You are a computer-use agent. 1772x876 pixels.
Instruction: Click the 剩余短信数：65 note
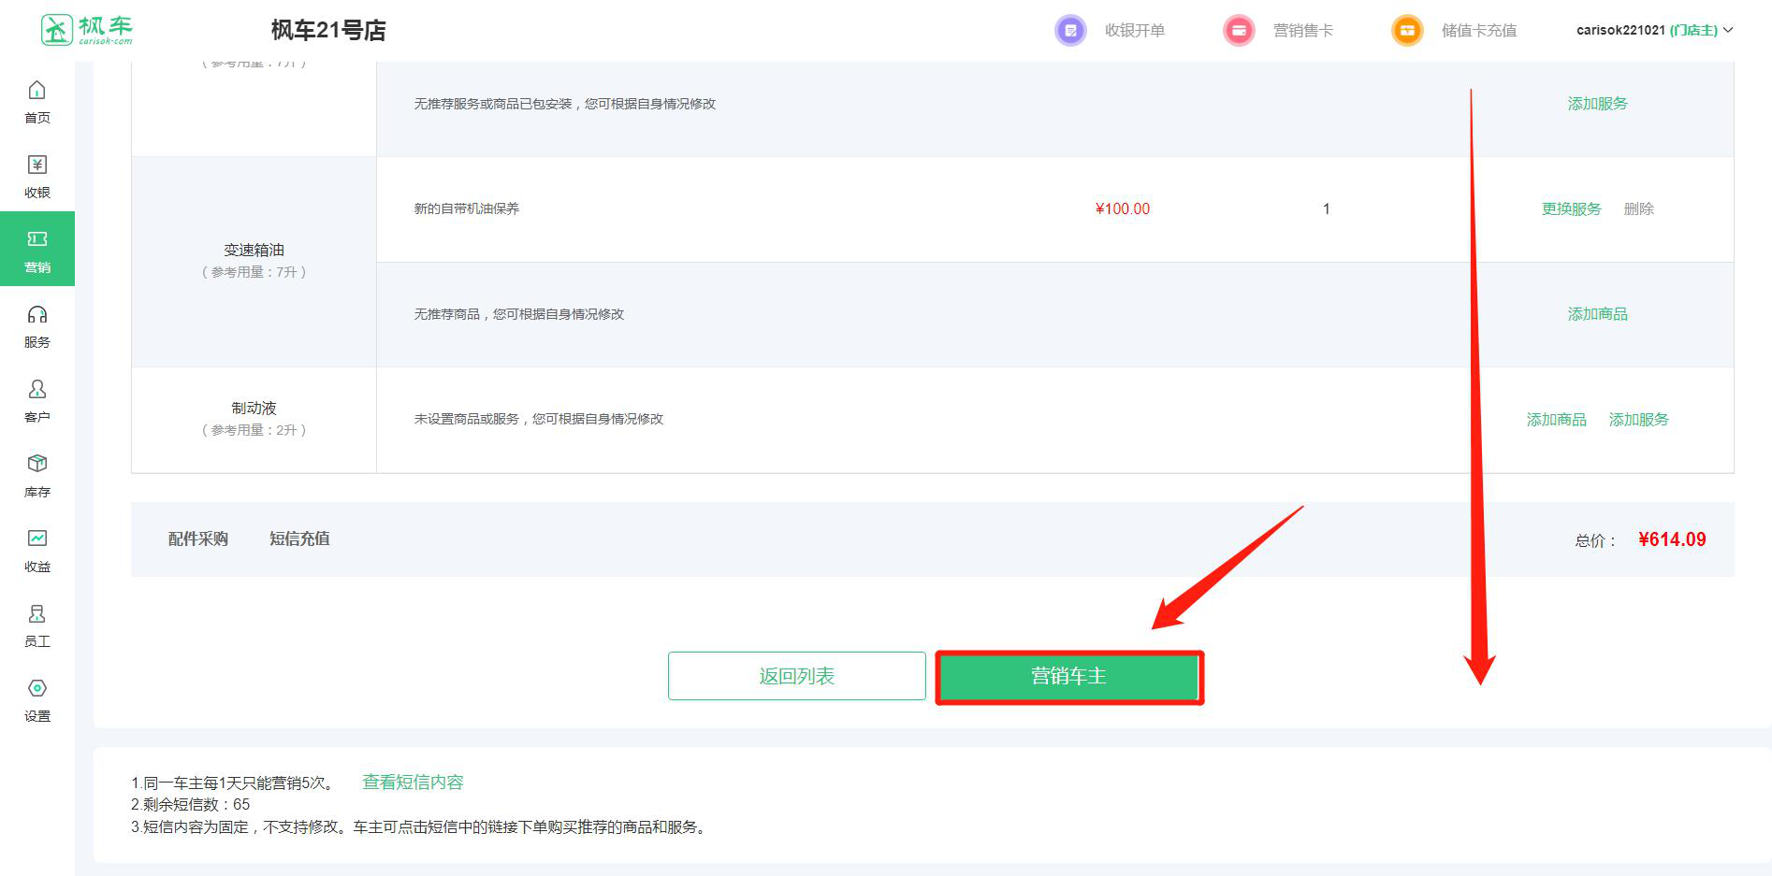coord(190,804)
